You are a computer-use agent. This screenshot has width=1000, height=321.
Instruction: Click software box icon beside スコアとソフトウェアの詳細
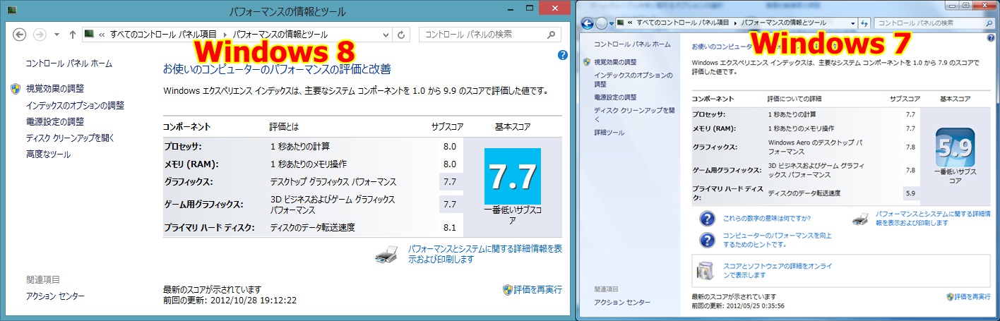click(707, 270)
